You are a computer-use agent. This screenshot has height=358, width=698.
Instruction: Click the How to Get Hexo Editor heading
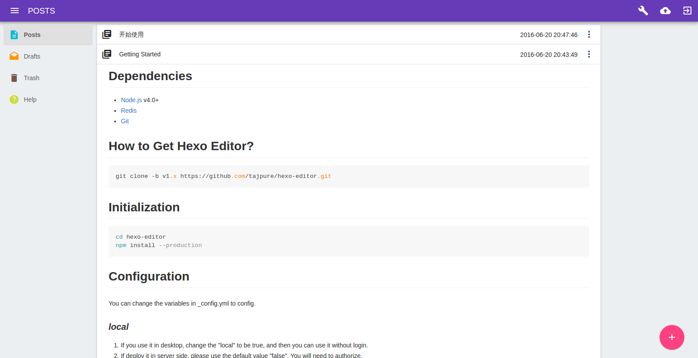pyautogui.click(x=181, y=146)
